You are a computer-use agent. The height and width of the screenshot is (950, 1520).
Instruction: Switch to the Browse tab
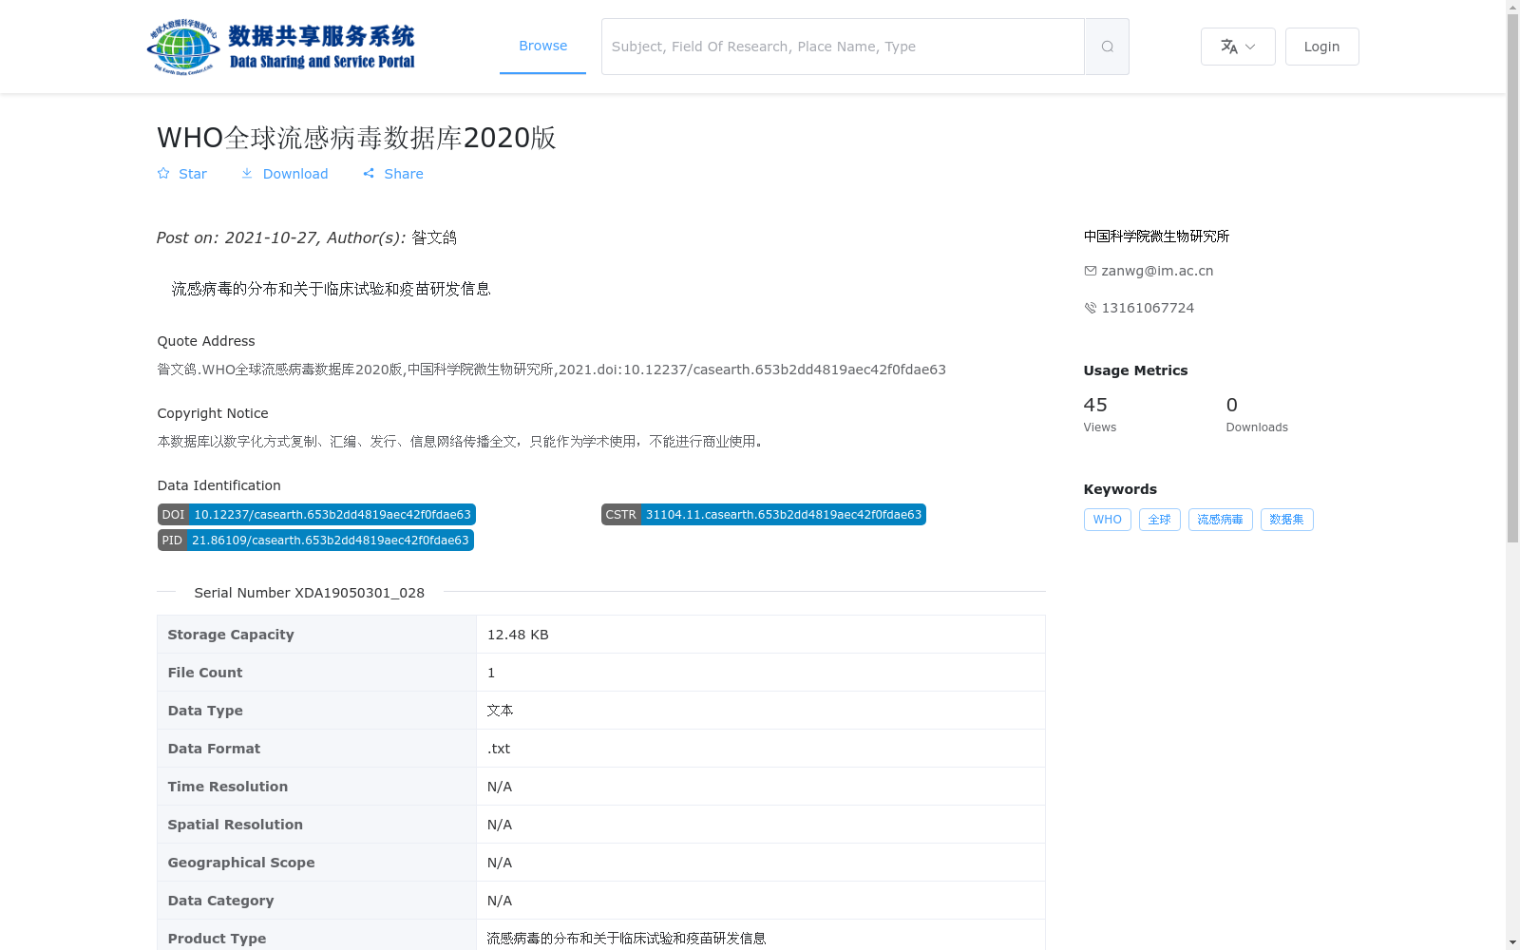[x=542, y=46]
